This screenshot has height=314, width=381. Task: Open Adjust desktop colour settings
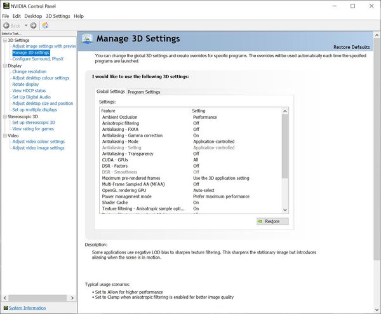[41, 78]
